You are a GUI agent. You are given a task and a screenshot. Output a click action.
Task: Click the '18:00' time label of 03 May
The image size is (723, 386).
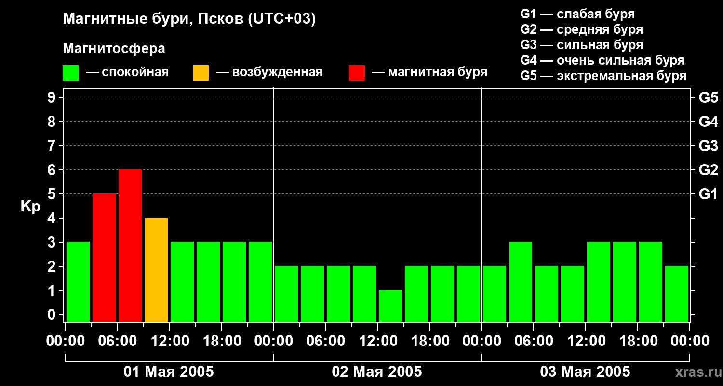(x=638, y=341)
